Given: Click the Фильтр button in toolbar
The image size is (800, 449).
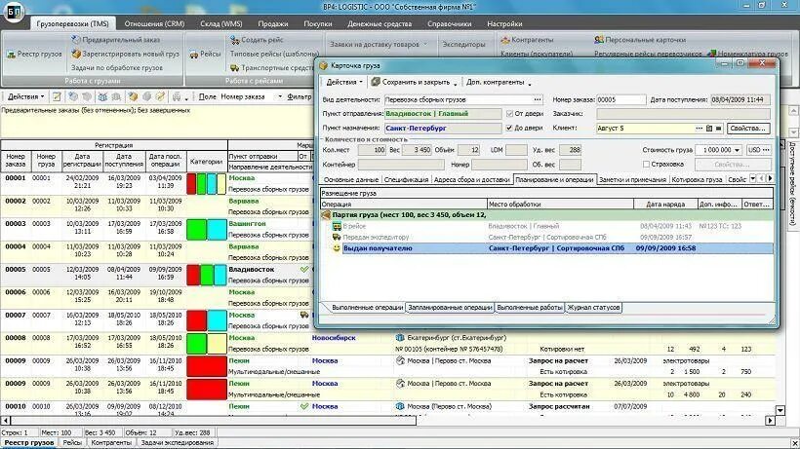Looking at the screenshot, I should pos(300,96).
